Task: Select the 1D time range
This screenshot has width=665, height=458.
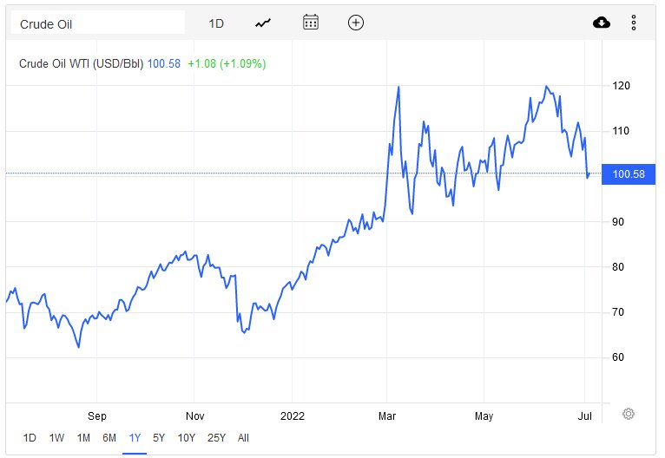Action: coord(30,437)
